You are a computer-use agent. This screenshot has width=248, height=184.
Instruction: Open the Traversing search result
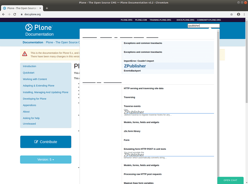[129, 97]
